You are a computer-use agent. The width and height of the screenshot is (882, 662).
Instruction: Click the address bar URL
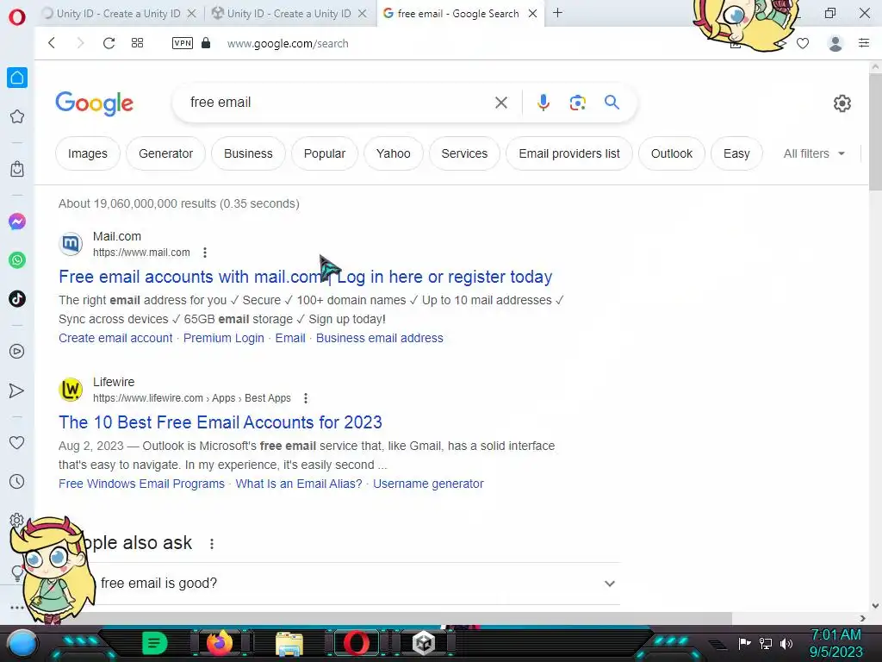288,44
